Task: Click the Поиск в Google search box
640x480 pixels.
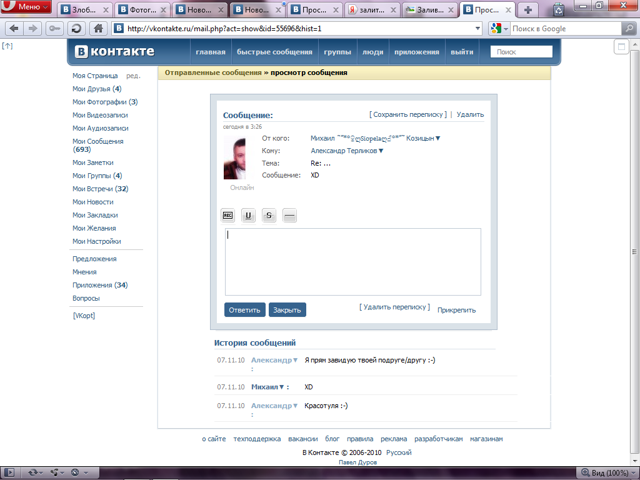Action: coord(566,29)
